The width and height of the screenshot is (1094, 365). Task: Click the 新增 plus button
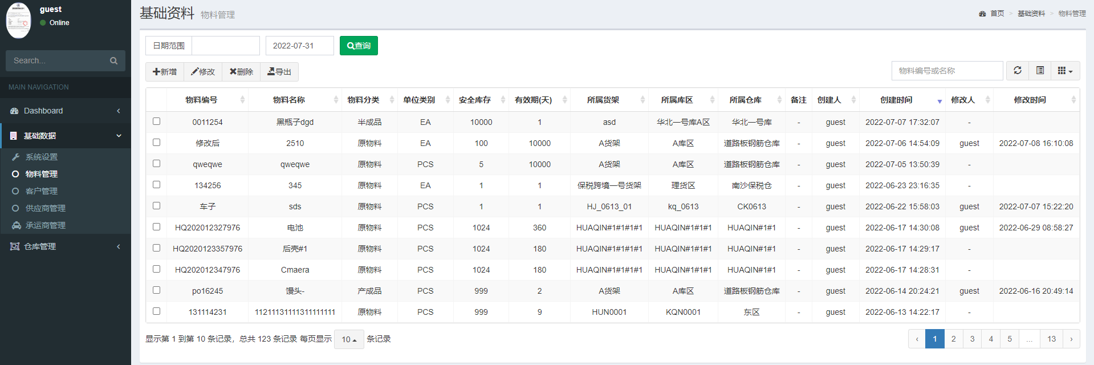(165, 72)
